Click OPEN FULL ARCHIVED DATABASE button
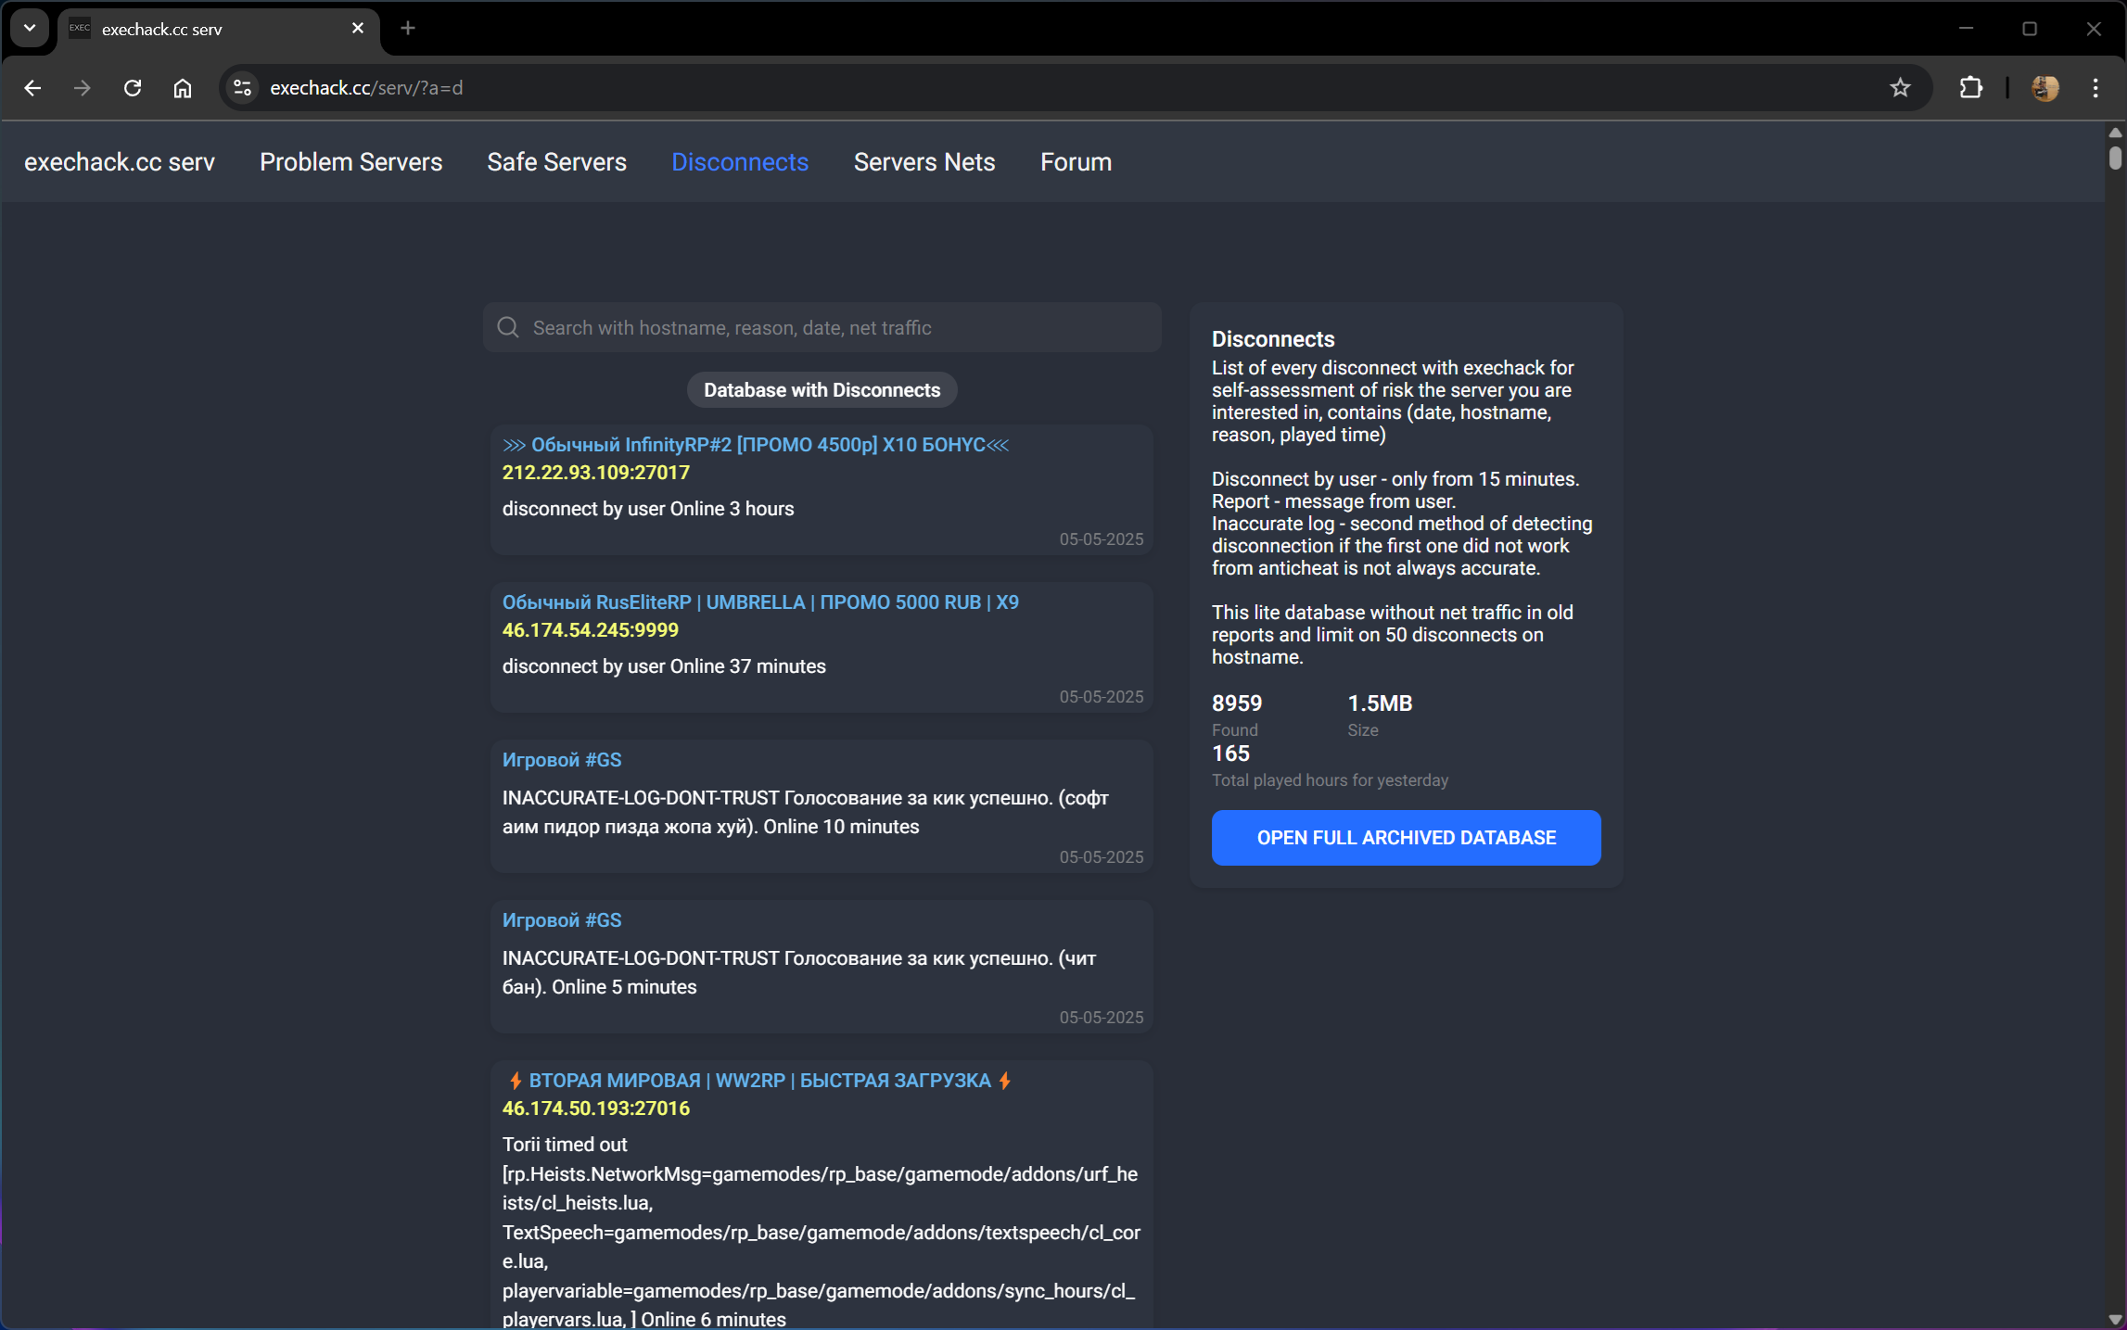This screenshot has width=2127, height=1330. click(1406, 838)
